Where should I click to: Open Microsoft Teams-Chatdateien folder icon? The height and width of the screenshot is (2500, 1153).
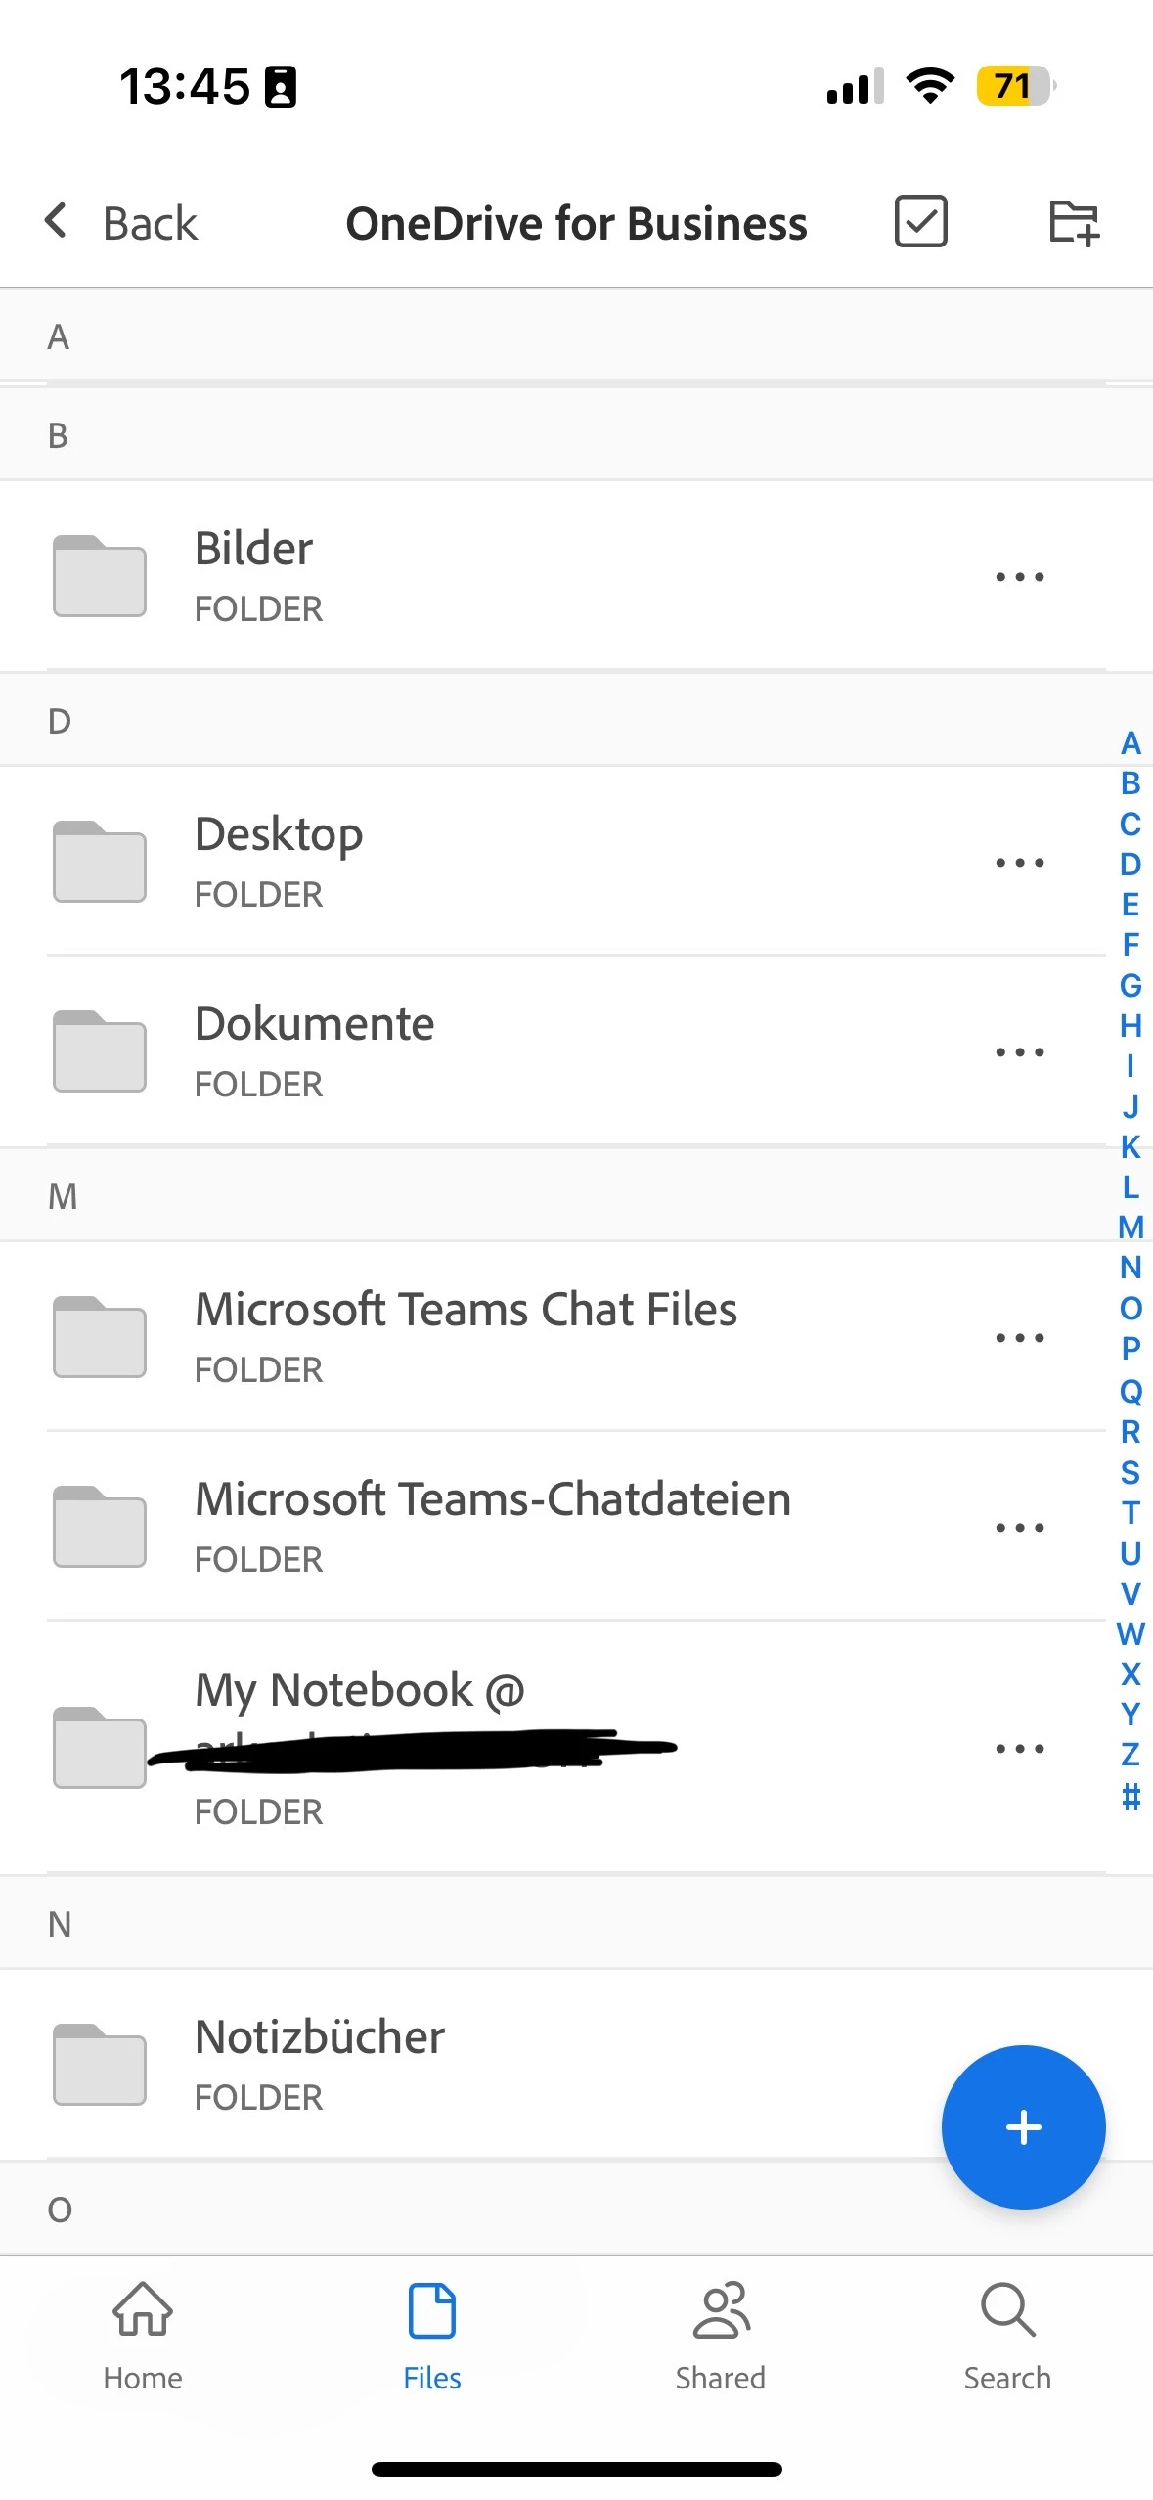pyautogui.click(x=100, y=1527)
